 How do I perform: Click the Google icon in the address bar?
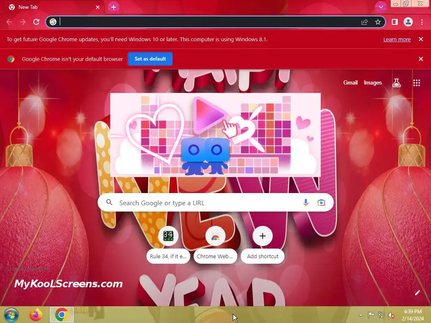[x=53, y=22]
